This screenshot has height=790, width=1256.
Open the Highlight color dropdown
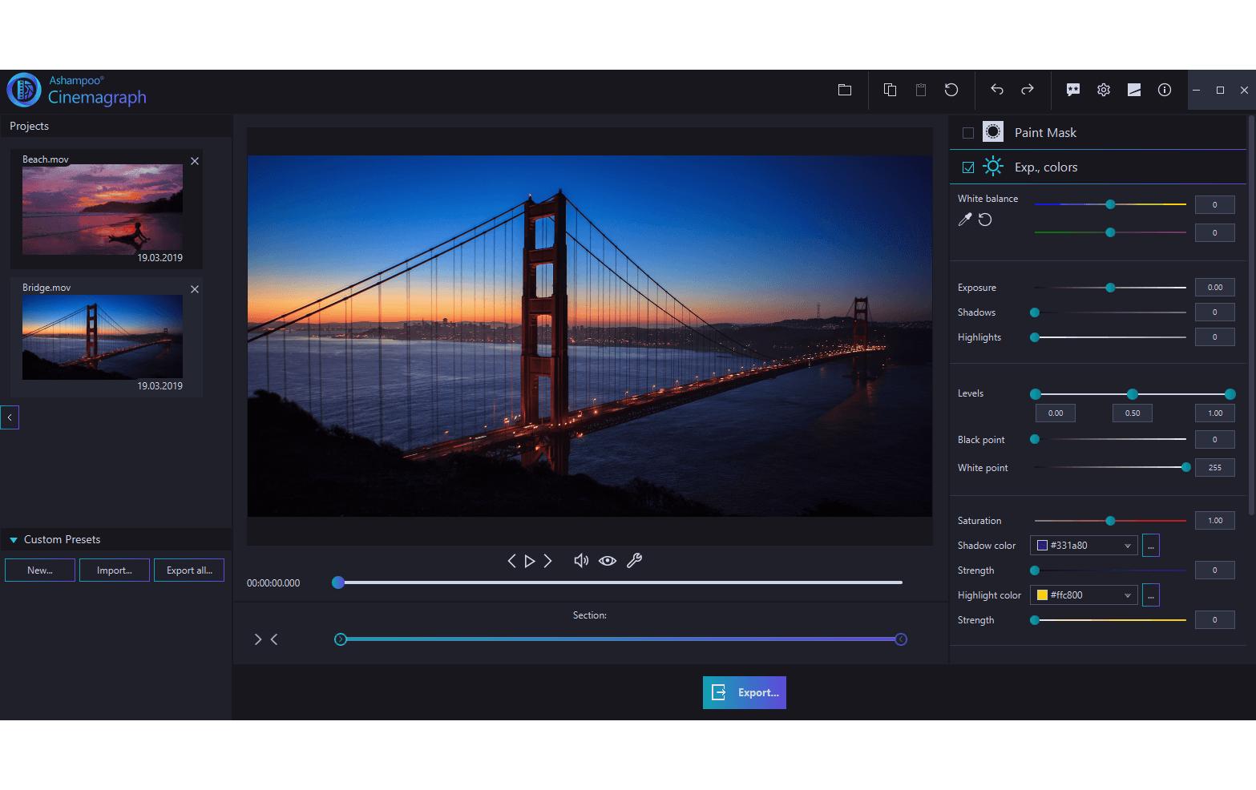1126,595
